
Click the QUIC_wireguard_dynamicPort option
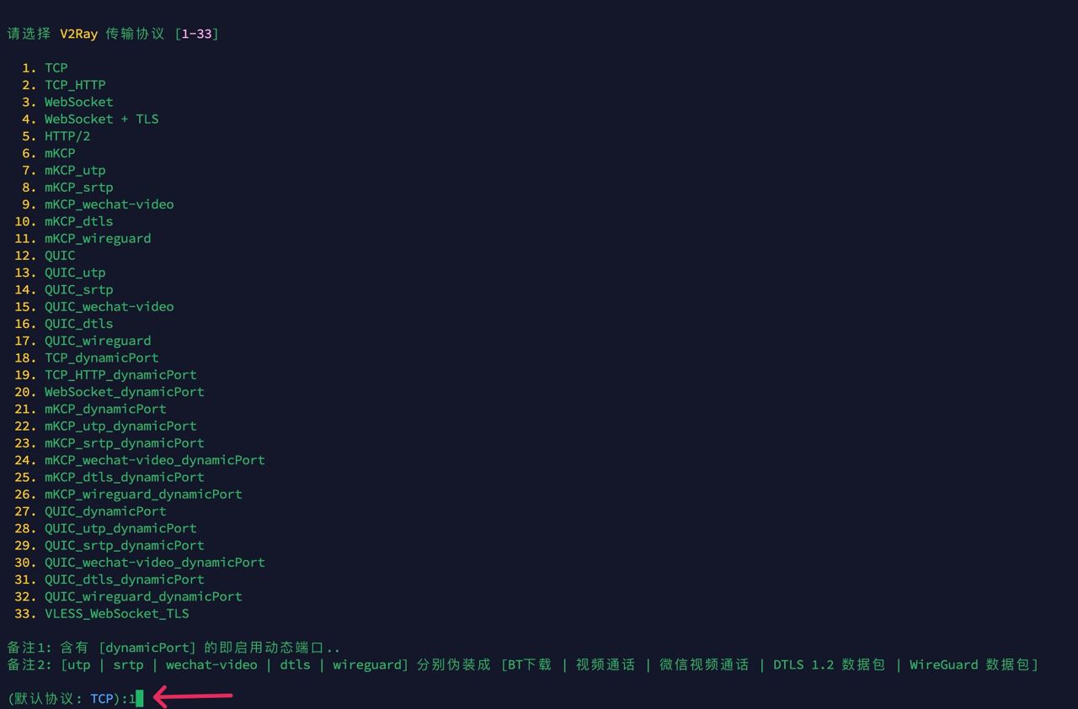(x=143, y=596)
